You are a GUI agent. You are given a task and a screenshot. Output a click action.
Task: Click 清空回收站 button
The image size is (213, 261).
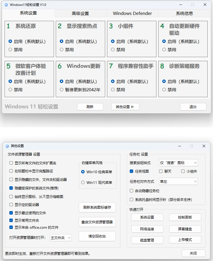(x=97, y=236)
